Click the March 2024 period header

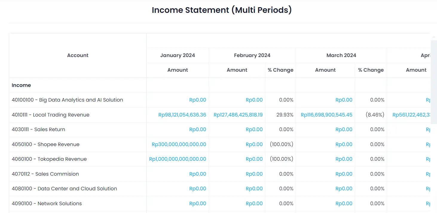341,55
